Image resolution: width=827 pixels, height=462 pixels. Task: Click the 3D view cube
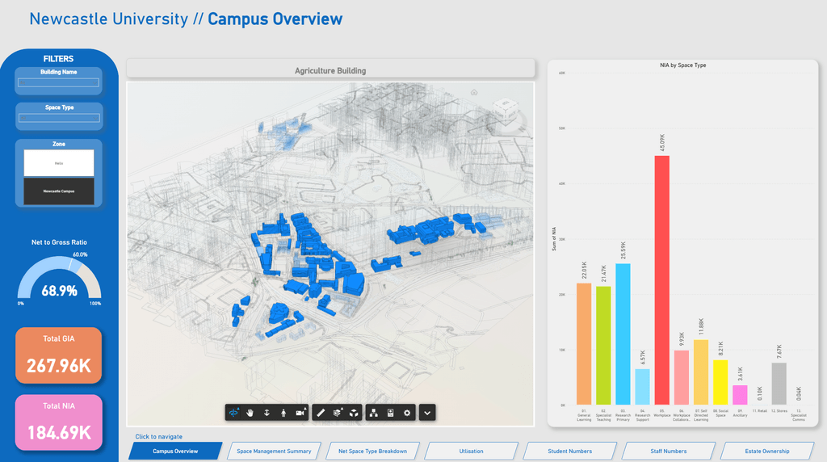(506, 110)
